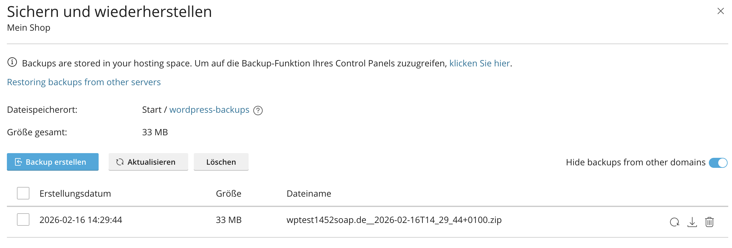Restore the backup from 2026-02-16

pos(674,222)
